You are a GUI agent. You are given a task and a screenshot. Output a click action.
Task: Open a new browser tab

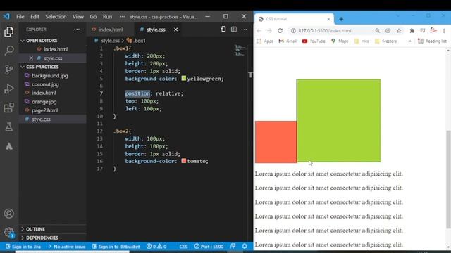click(341, 19)
